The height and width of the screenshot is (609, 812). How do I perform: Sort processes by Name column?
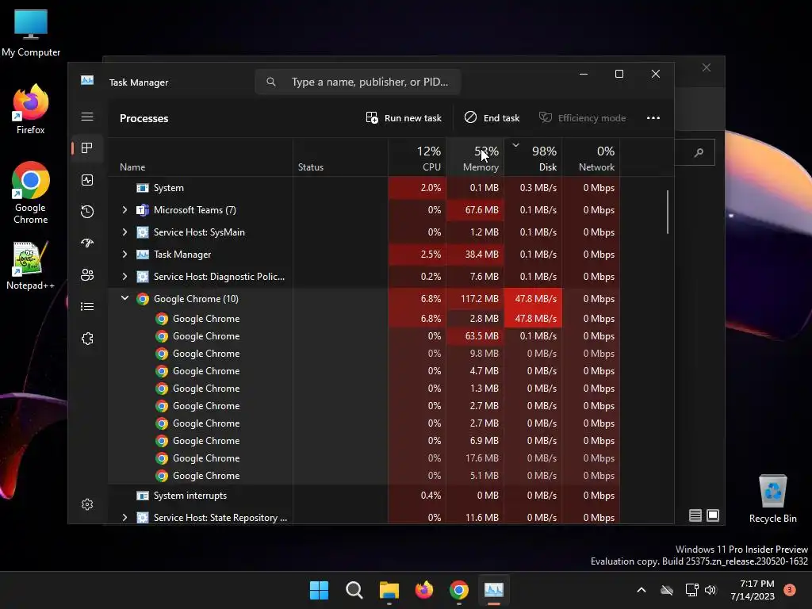pyautogui.click(x=200, y=158)
